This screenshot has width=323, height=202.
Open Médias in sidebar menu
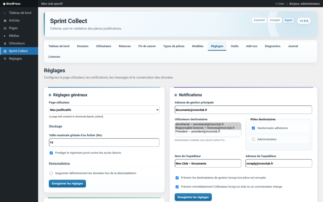pos(19,36)
